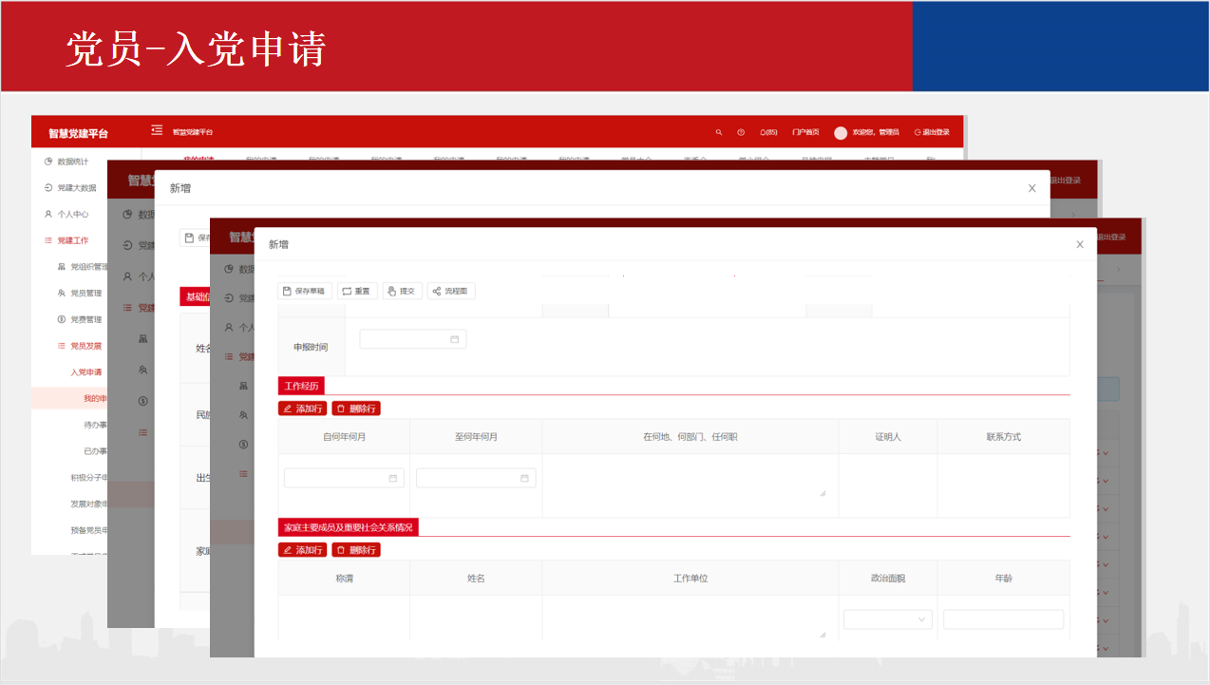Click the 保存草稿 save draft button
The height and width of the screenshot is (685, 1210).
pyautogui.click(x=305, y=291)
